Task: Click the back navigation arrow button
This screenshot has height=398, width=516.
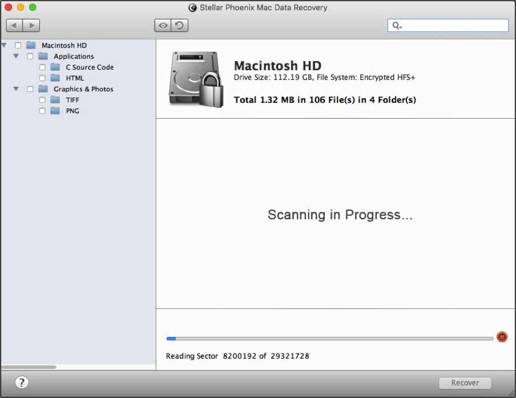Action: [14, 25]
